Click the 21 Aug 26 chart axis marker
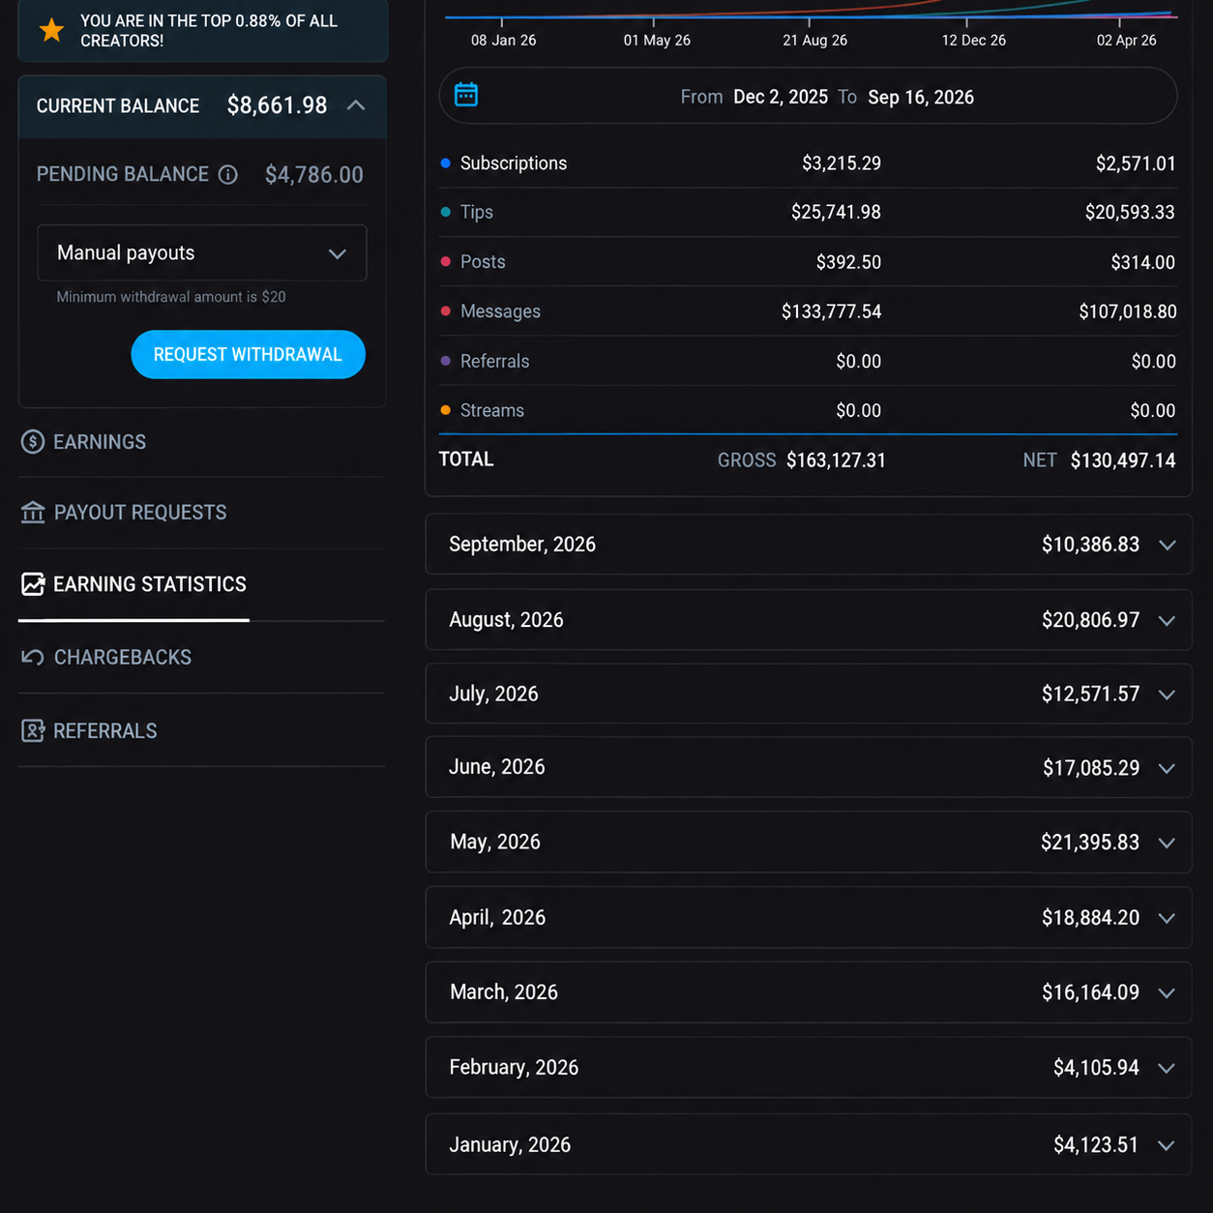The image size is (1213, 1213). pos(814,40)
